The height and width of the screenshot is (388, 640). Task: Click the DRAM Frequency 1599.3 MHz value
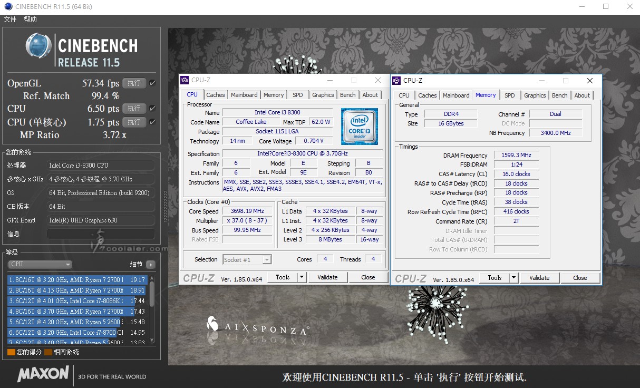516,156
